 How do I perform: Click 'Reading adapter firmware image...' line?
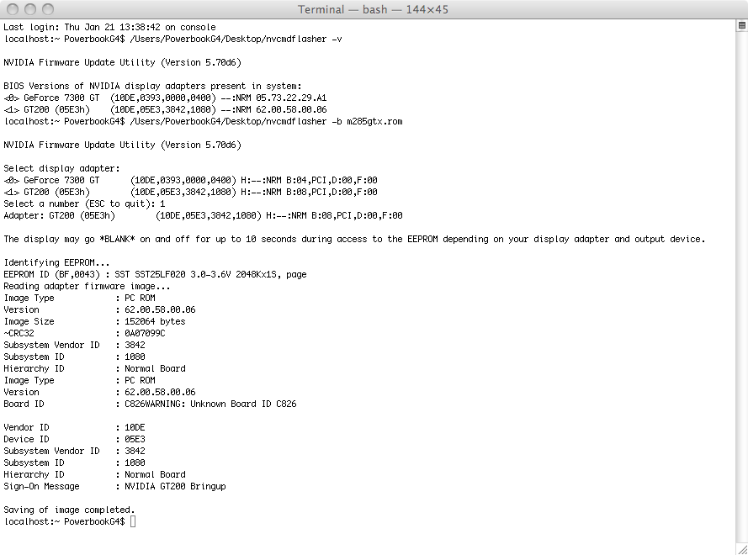tap(87, 287)
